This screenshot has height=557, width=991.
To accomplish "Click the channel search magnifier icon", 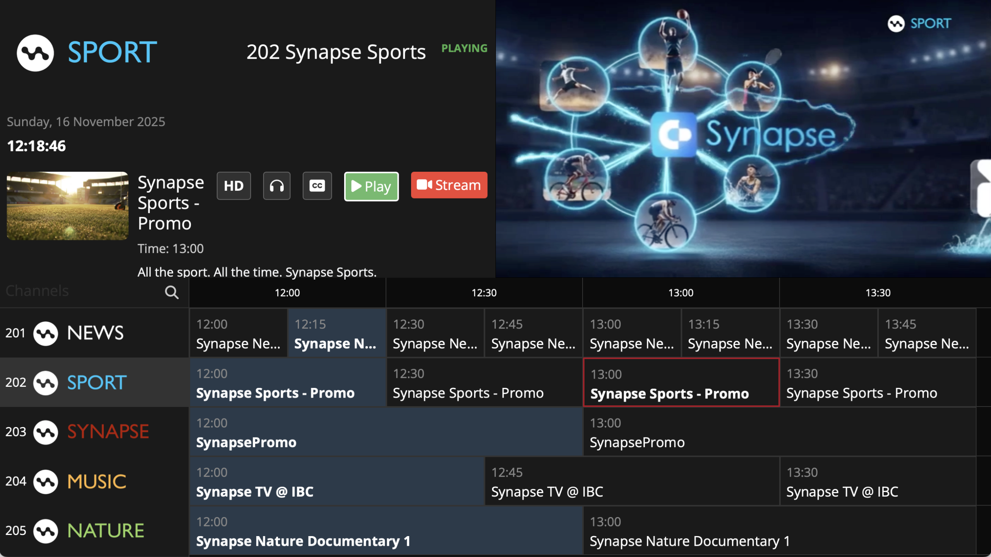I will [171, 292].
